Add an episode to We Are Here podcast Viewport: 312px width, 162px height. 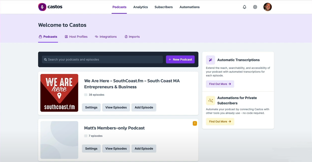click(x=144, y=107)
